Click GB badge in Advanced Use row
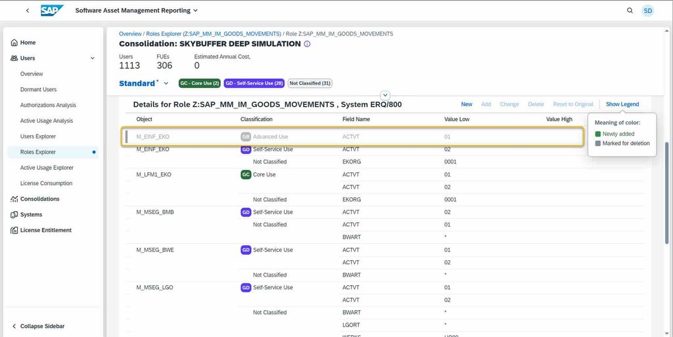 coord(246,136)
